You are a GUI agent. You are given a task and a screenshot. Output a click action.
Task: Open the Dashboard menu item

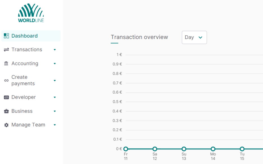click(31, 36)
